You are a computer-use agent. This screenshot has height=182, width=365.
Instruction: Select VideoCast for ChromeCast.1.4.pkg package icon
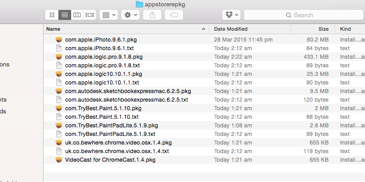tap(59, 160)
